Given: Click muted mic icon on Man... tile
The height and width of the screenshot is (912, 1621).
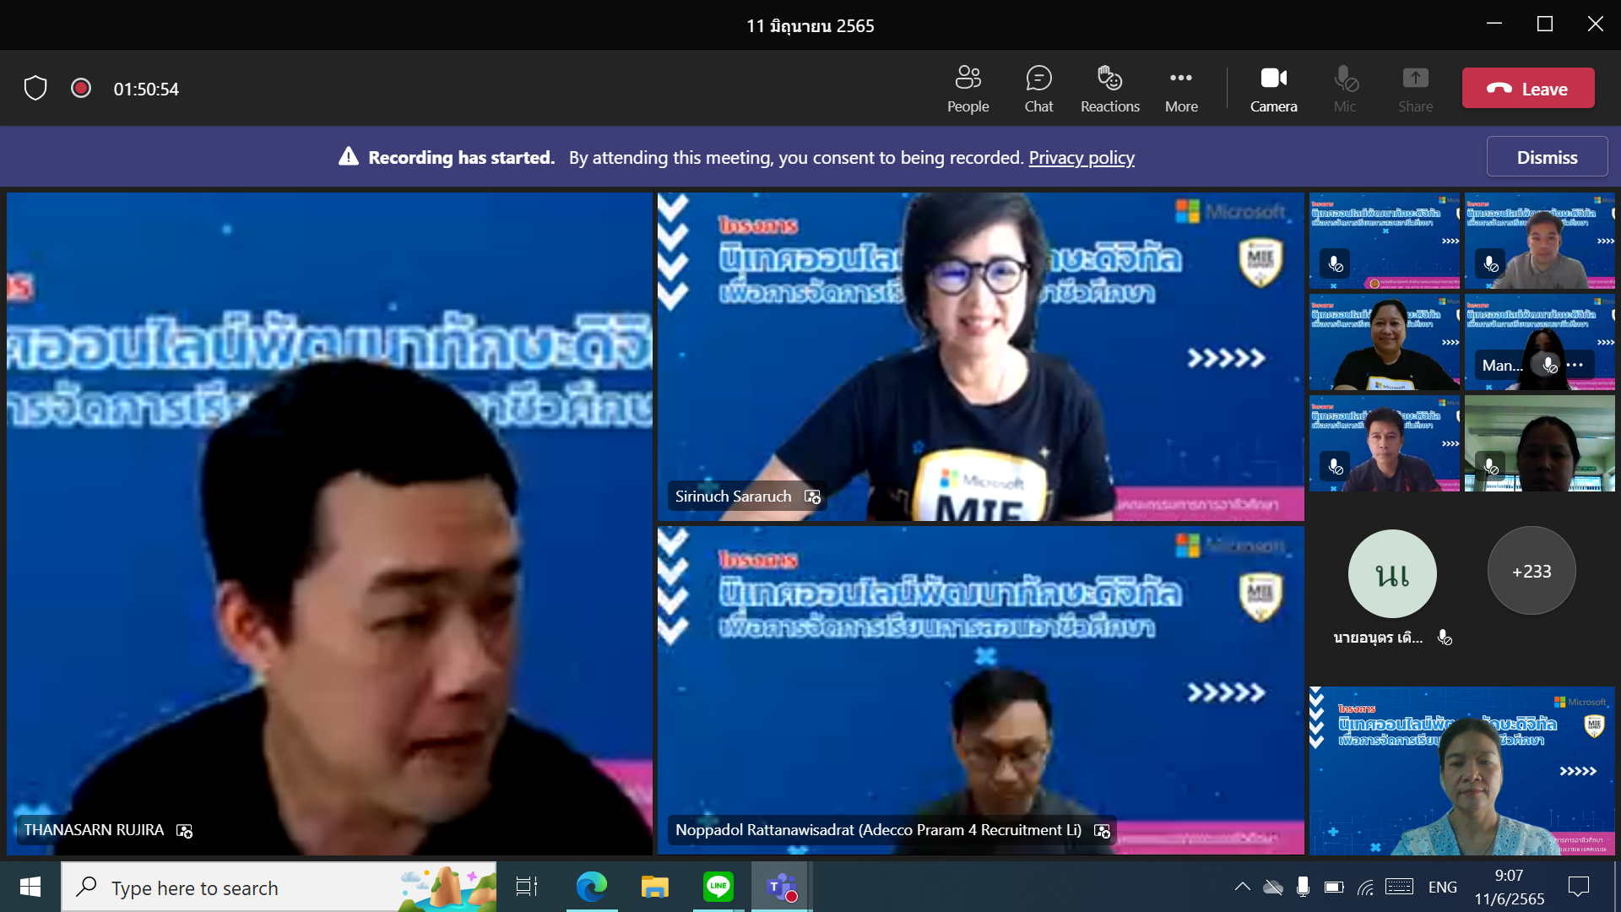Looking at the screenshot, I should (1549, 365).
